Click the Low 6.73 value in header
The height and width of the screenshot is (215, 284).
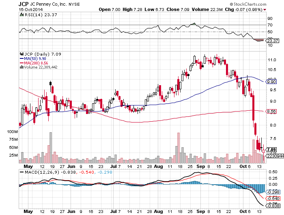(x=154, y=9)
